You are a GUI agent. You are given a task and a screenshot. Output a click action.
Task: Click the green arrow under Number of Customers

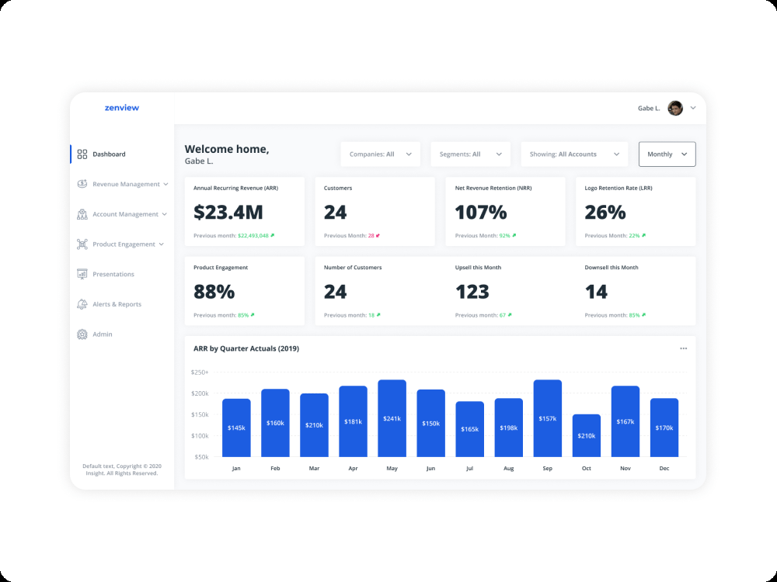pyautogui.click(x=378, y=315)
